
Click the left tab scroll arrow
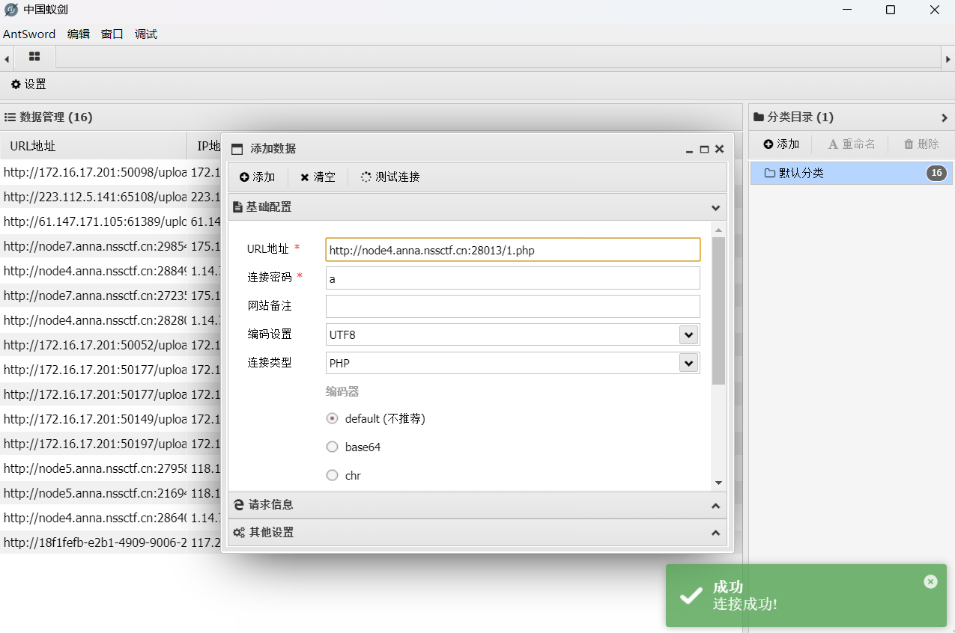(x=7, y=58)
